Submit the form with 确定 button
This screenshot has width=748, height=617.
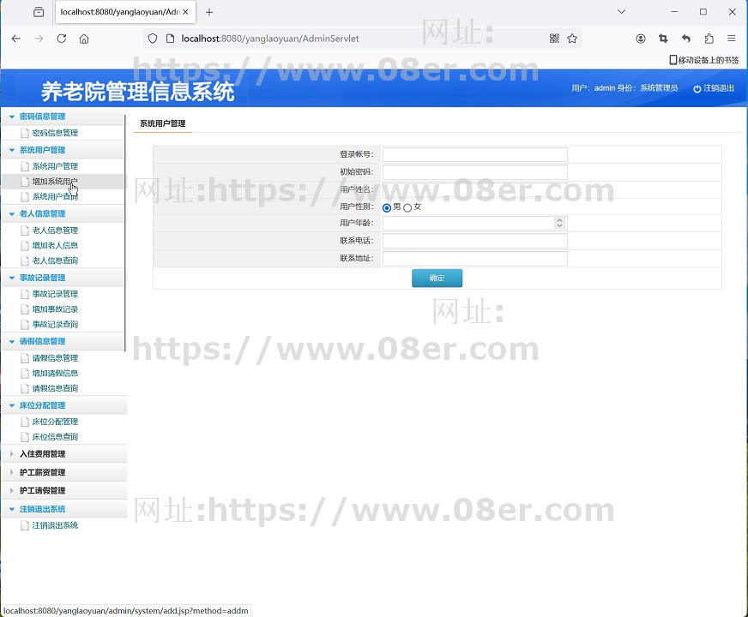click(x=437, y=279)
